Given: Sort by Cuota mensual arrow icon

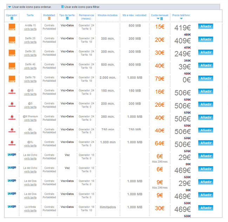Looking at the screenshot, I should (158, 19).
